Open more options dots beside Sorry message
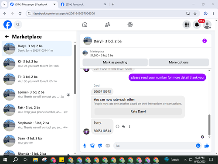The width and height of the screenshot is (218, 164). (129, 126)
